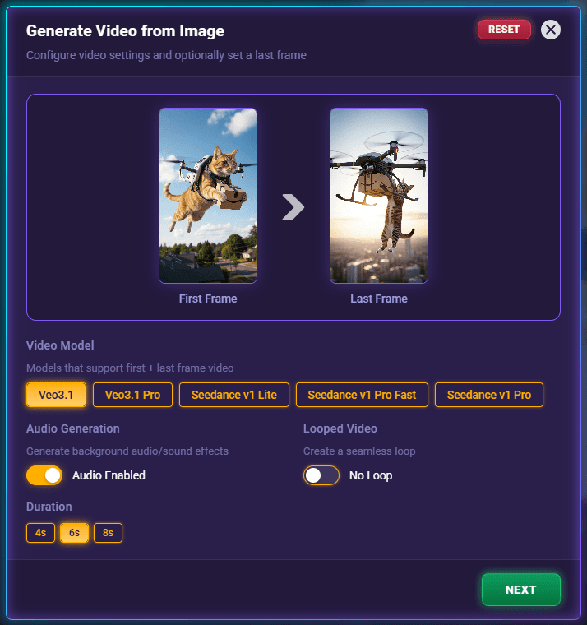
Task: Click the green NEXT button
Action: [x=521, y=590]
